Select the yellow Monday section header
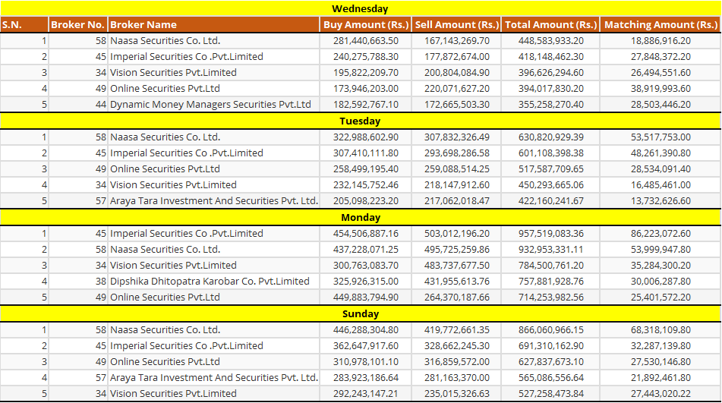 pyautogui.click(x=360, y=217)
